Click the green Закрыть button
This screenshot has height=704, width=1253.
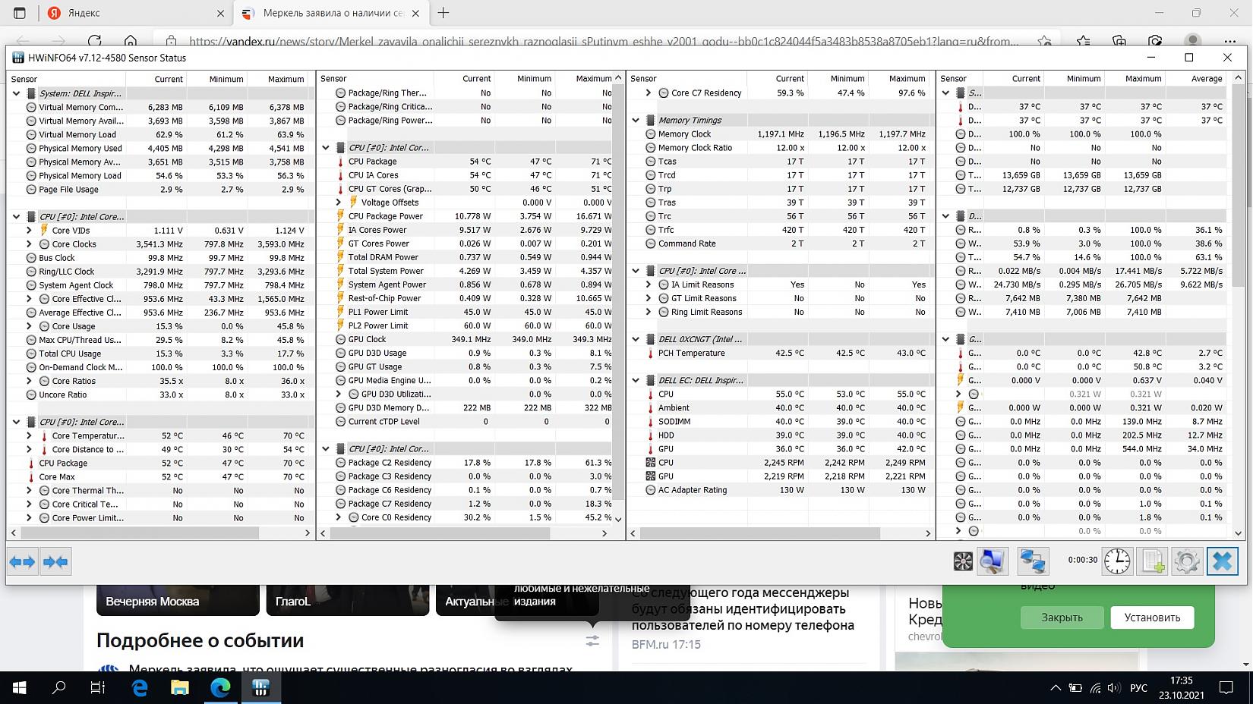[1062, 618]
